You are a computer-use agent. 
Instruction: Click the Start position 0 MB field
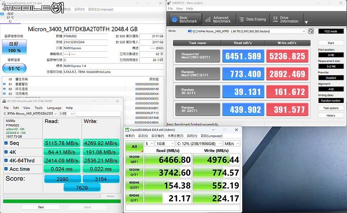point(331,55)
